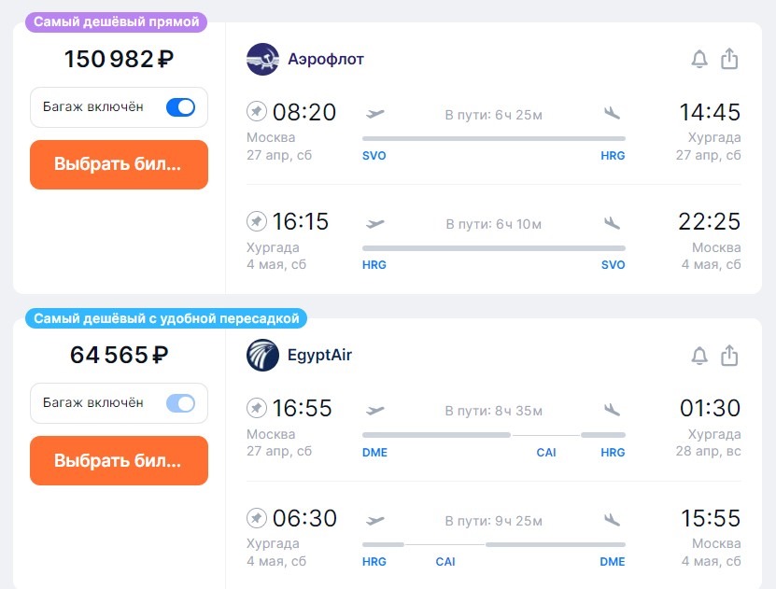776x589 pixels.
Task: Pin the 16:15 Hurghada return flight
Action: tap(257, 220)
